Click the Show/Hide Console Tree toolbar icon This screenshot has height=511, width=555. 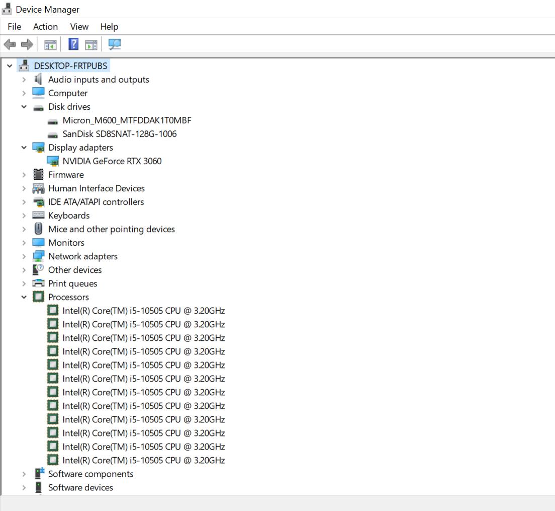tap(50, 44)
